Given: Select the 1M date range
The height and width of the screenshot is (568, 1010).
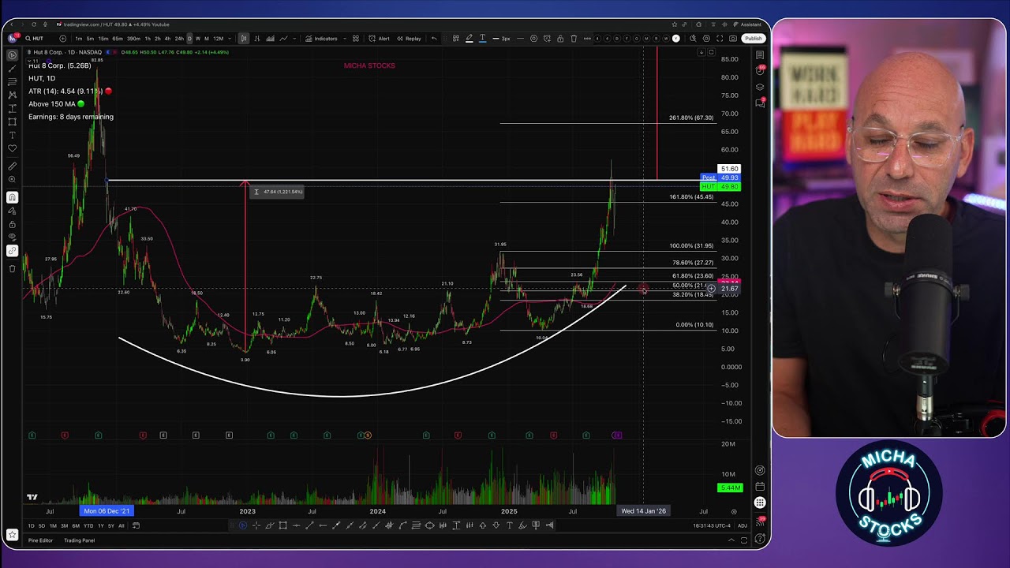Looking at the screenshot, I should (53, 526).
